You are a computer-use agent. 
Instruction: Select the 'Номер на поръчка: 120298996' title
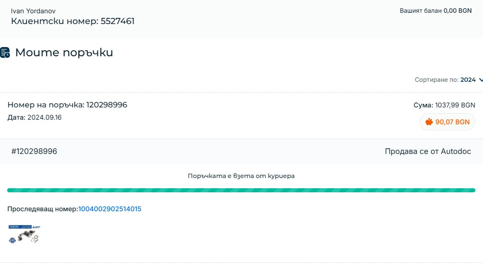click(67, 105)
